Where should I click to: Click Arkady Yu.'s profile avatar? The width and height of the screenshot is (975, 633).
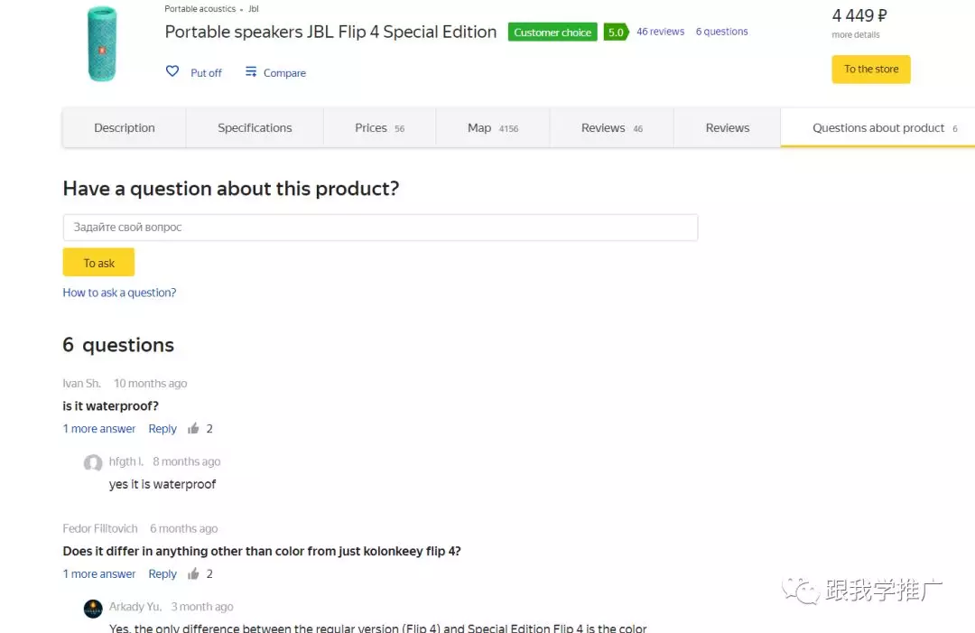93,609
